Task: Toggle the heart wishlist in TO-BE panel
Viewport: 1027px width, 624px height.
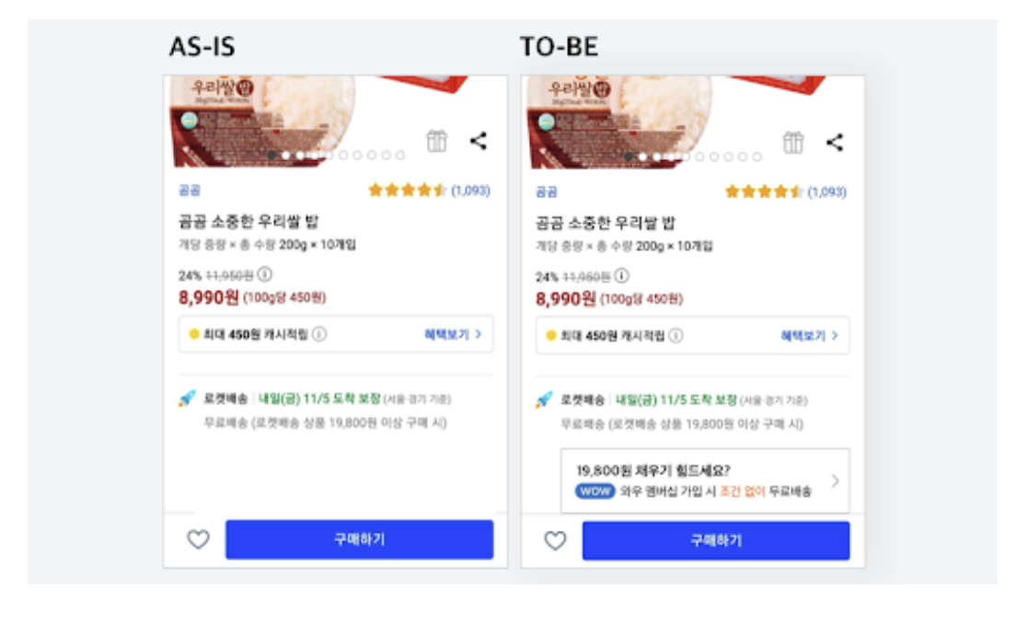Action: click(x=555, y=540)
